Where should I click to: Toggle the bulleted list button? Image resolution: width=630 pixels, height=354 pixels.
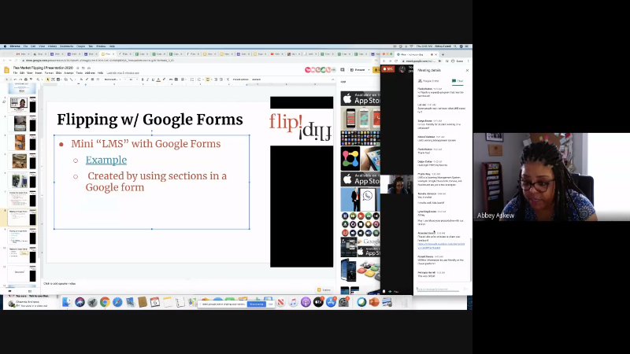207,79
